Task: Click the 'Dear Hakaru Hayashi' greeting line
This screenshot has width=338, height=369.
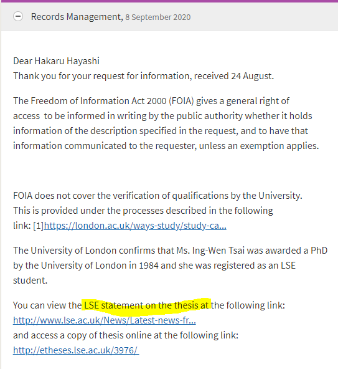Action: [x=57, y=61]
